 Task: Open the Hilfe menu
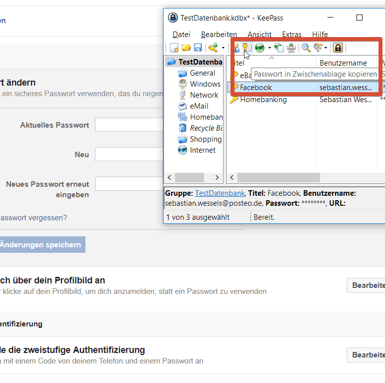tap(320, 35)
